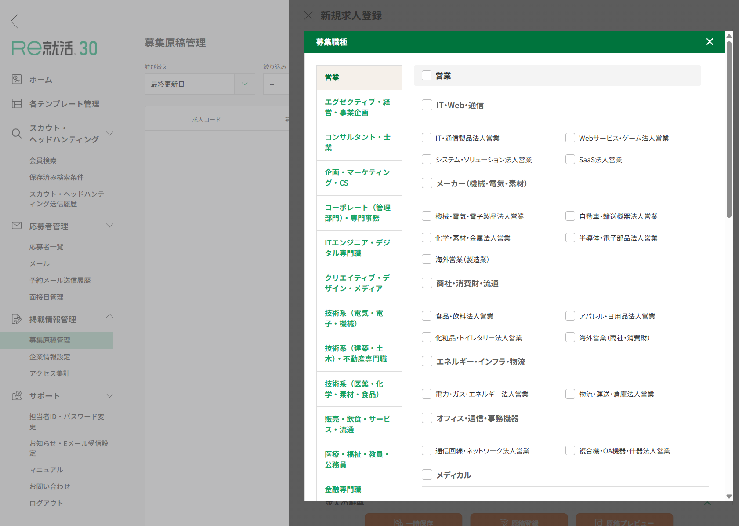Screen dimensions: 739x526
Task: Collapse the サポート section chevron
Action: click(110, 395)
